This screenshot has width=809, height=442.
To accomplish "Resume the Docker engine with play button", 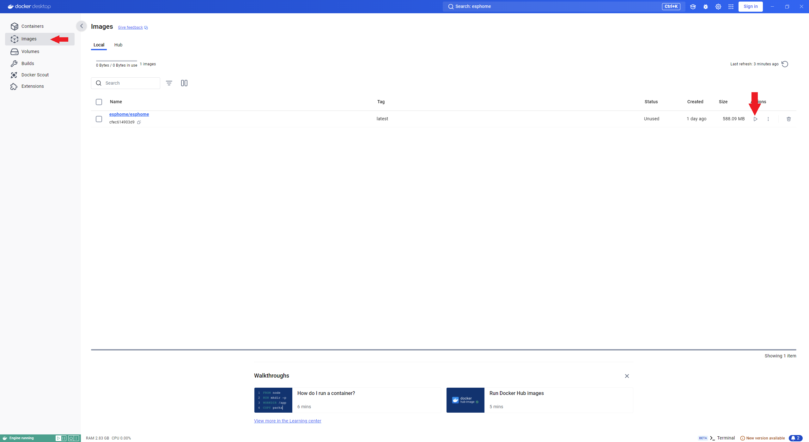I will 58,438.
